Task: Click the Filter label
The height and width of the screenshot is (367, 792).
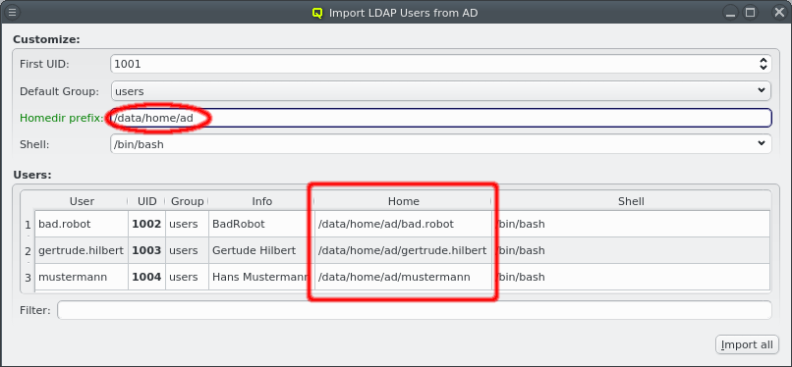Action: click(x=34, y=310)
